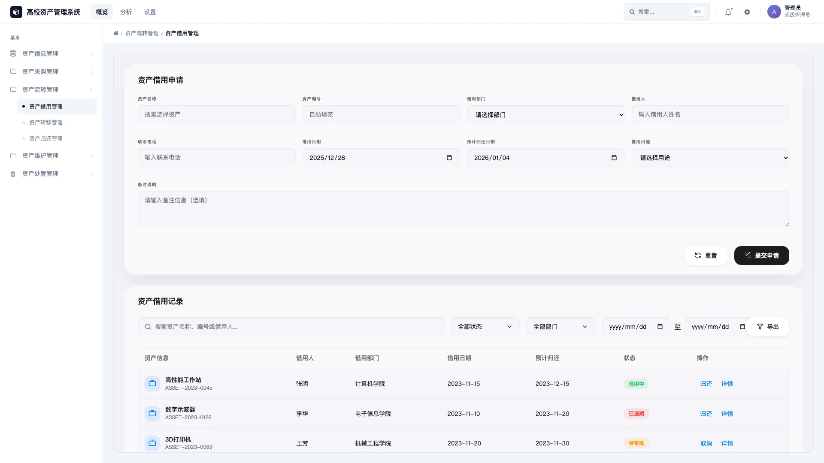Click the notification bell icon
The image size is (824, 463).
pos(728,12)
